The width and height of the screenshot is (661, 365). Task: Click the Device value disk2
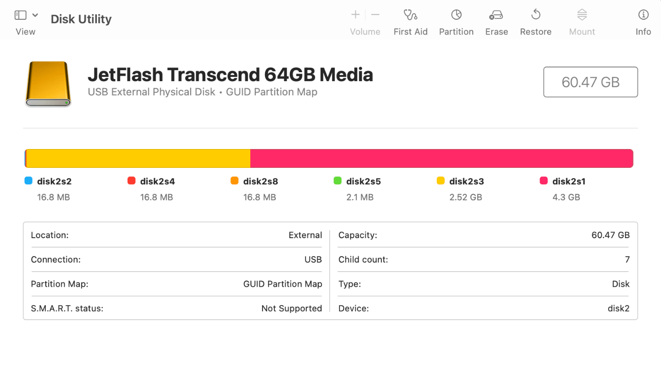[619, 308]
